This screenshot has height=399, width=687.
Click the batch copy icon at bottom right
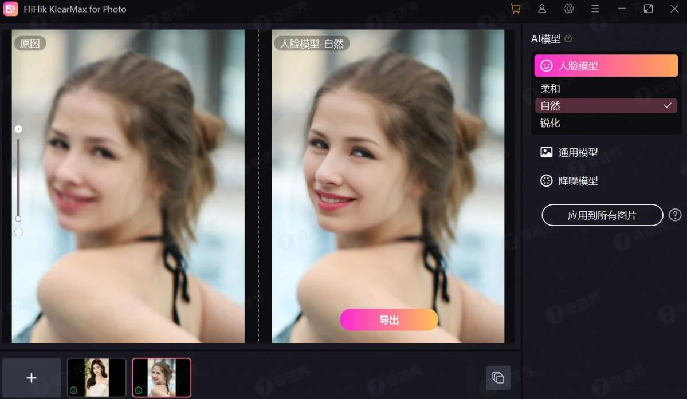pyautogui.click(x=498, y=377)
